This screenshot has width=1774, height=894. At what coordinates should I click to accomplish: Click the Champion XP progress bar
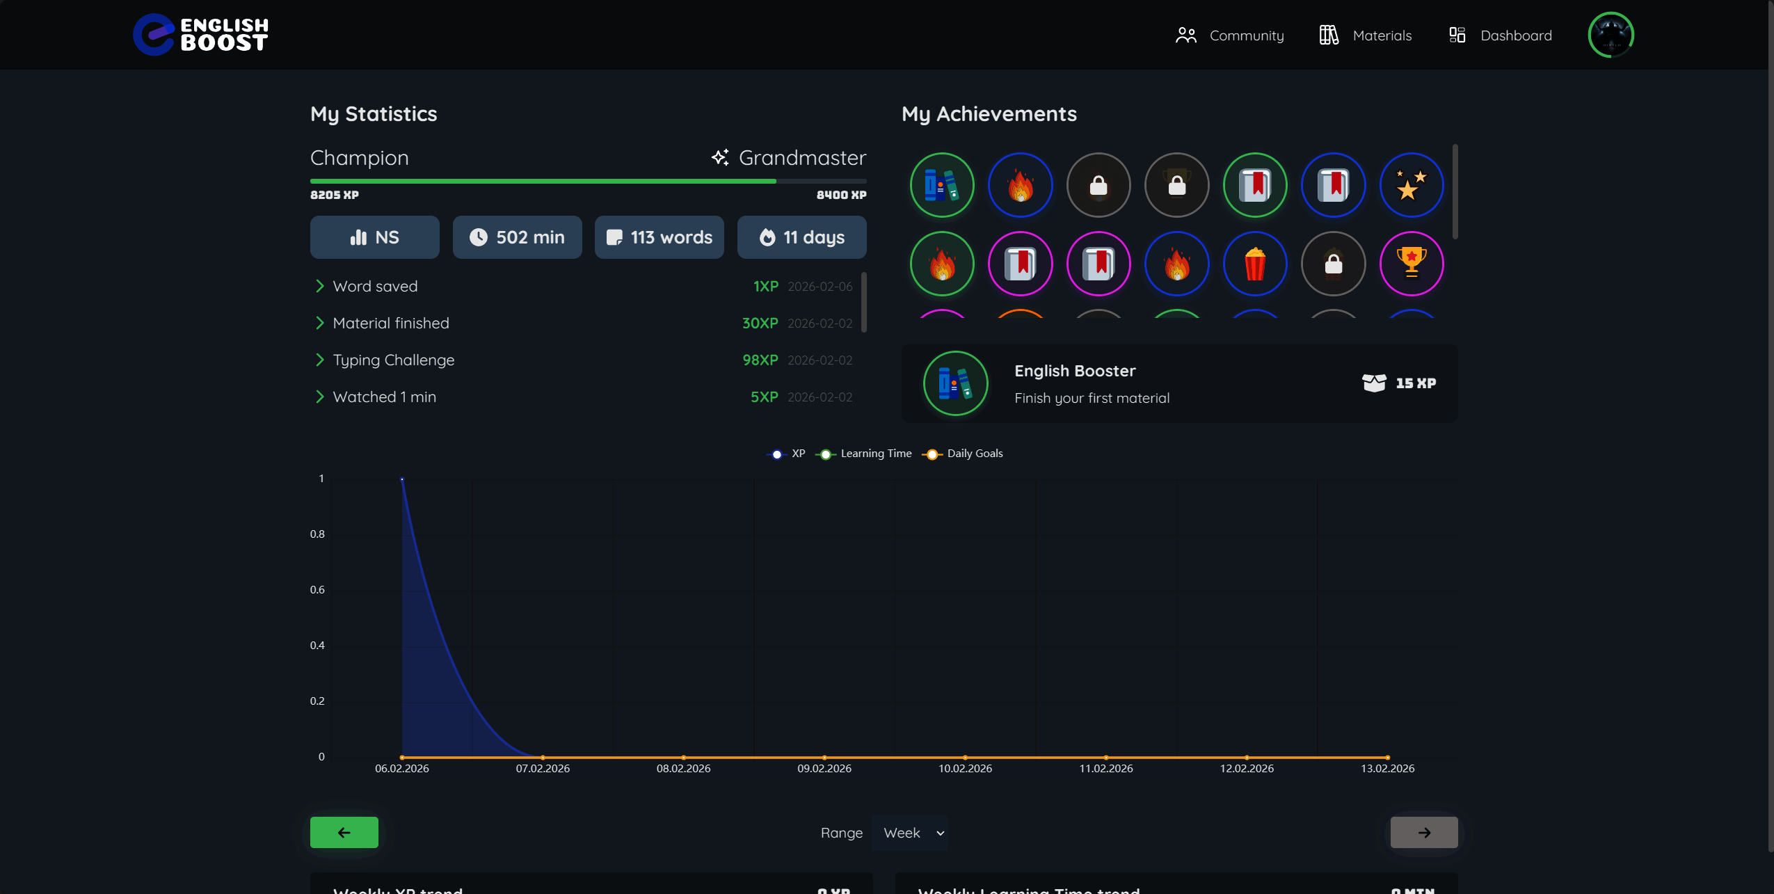pyautogui.click(x=588, y=181)
